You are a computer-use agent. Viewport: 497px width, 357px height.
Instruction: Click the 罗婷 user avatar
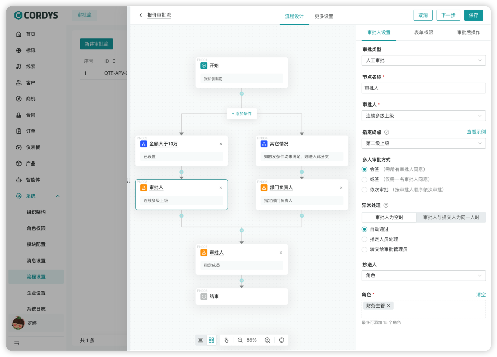(18, 323)
